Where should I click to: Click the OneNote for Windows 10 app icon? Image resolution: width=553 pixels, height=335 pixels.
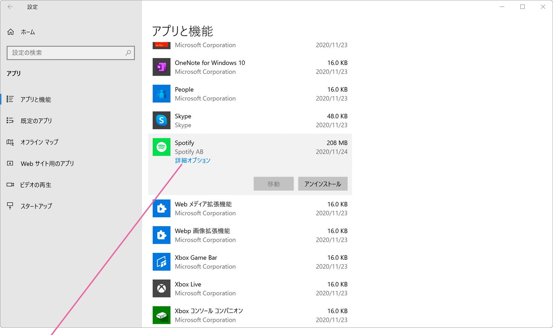161,67
